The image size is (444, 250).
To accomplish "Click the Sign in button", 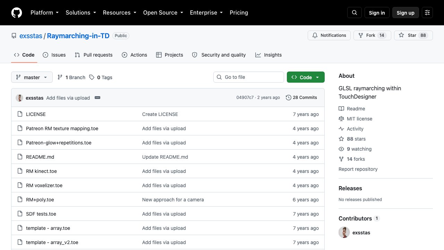I will tap(377, 12).
